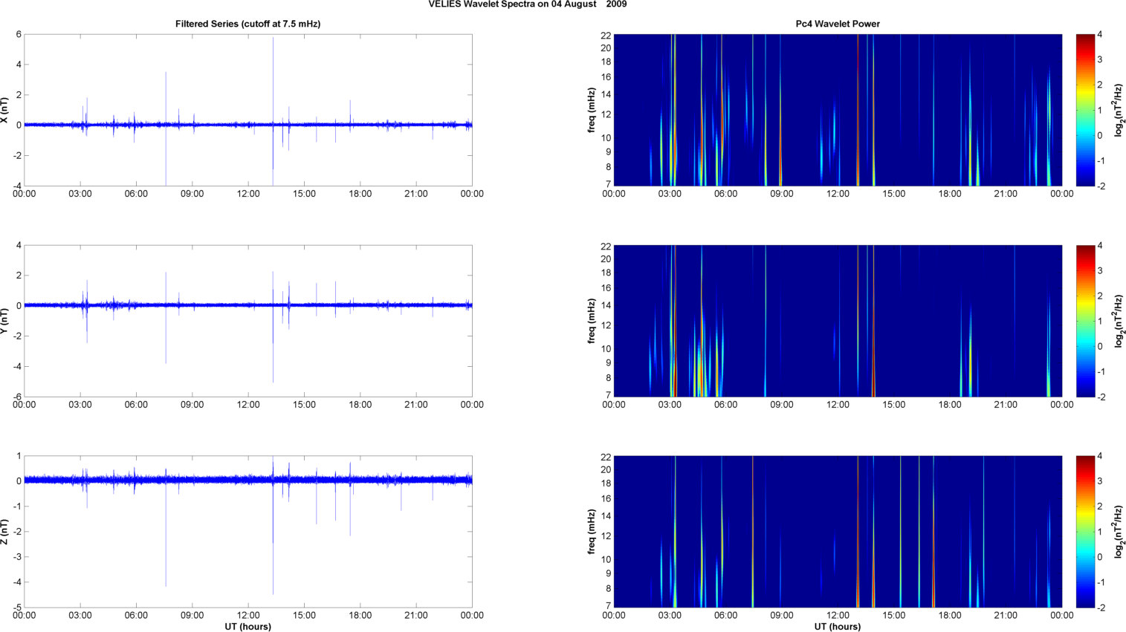The height and width of the screenshot is (632, 1126).
Task: Click the freq (mHz) label of bottom spectrogram
Action: click(x=592, y=532)
